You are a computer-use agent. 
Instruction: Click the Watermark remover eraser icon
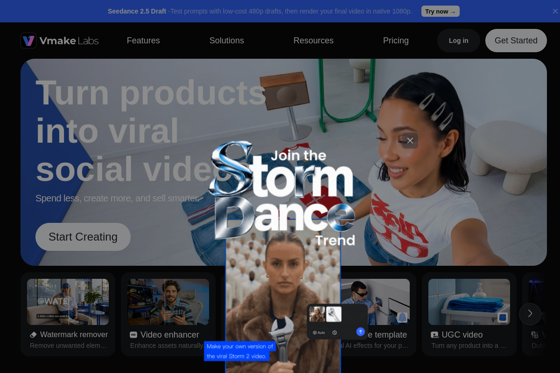click(33, 335)
